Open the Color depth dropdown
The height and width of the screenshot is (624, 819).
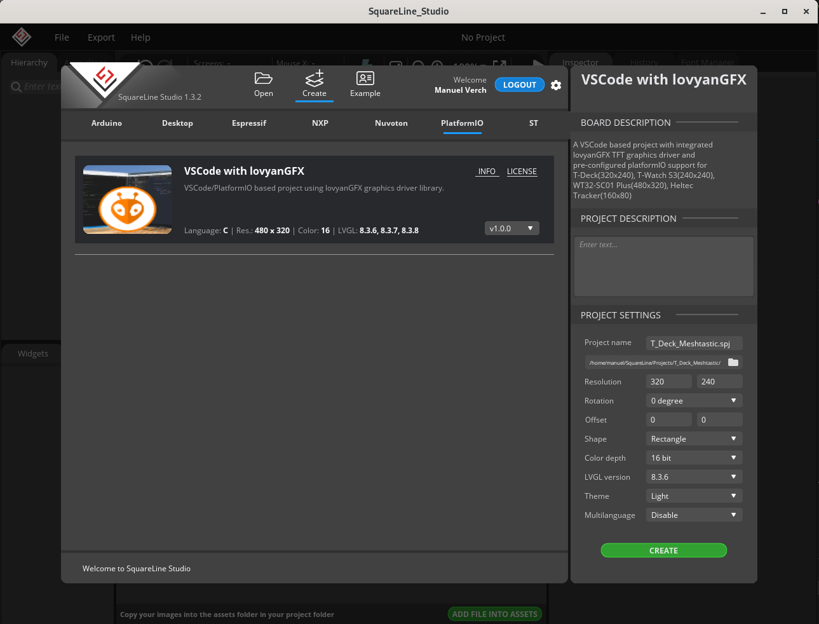tap(694, 458)
